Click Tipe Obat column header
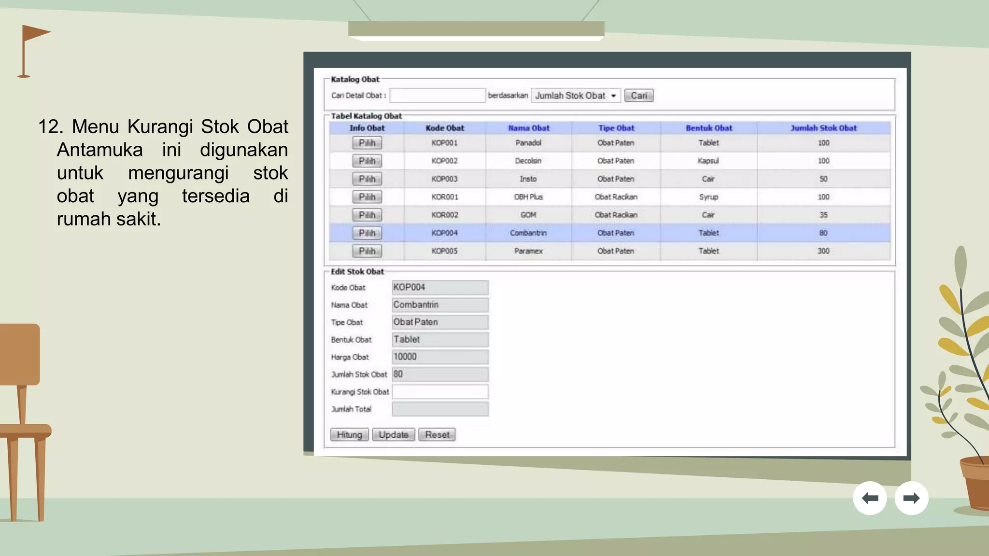989x556 pixels. coord(616,128)
